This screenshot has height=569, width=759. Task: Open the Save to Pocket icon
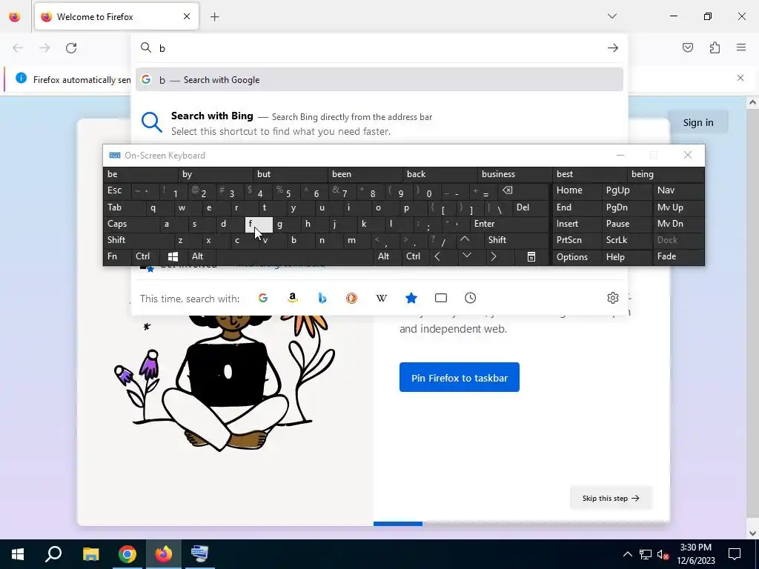click(x=687, y=47)
